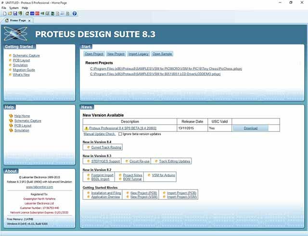This screenshot has height=236, width=308.
Task: Open PCB Layout in Getting Started
Action: (21, 60)
